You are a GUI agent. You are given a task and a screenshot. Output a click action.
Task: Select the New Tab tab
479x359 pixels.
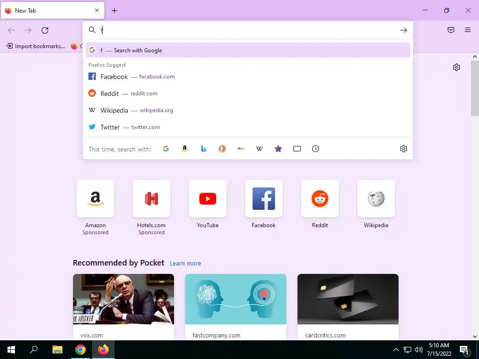click(x=52, y=10)
